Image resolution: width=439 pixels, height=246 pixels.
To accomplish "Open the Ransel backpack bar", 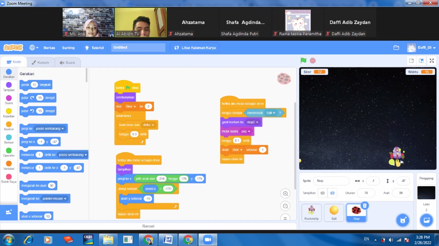I will pyautogui.click(x=148, y=226).
